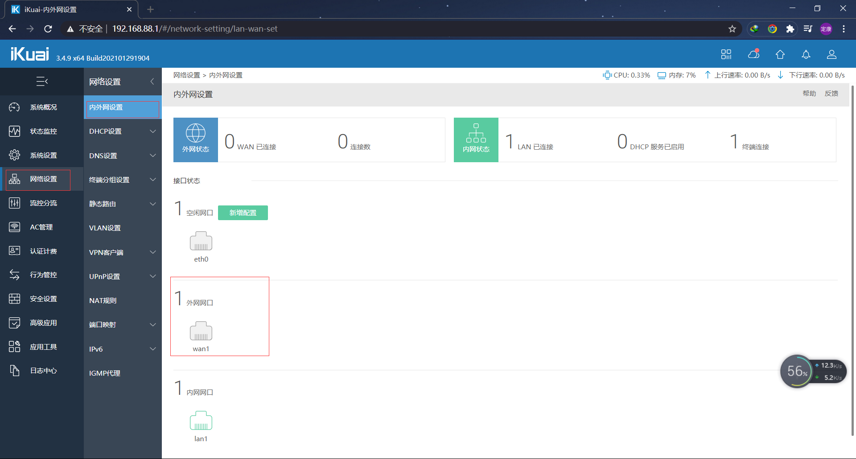Open the bell alerts icon
Viewport: 856px width, 459px height.
pos(806,54)
